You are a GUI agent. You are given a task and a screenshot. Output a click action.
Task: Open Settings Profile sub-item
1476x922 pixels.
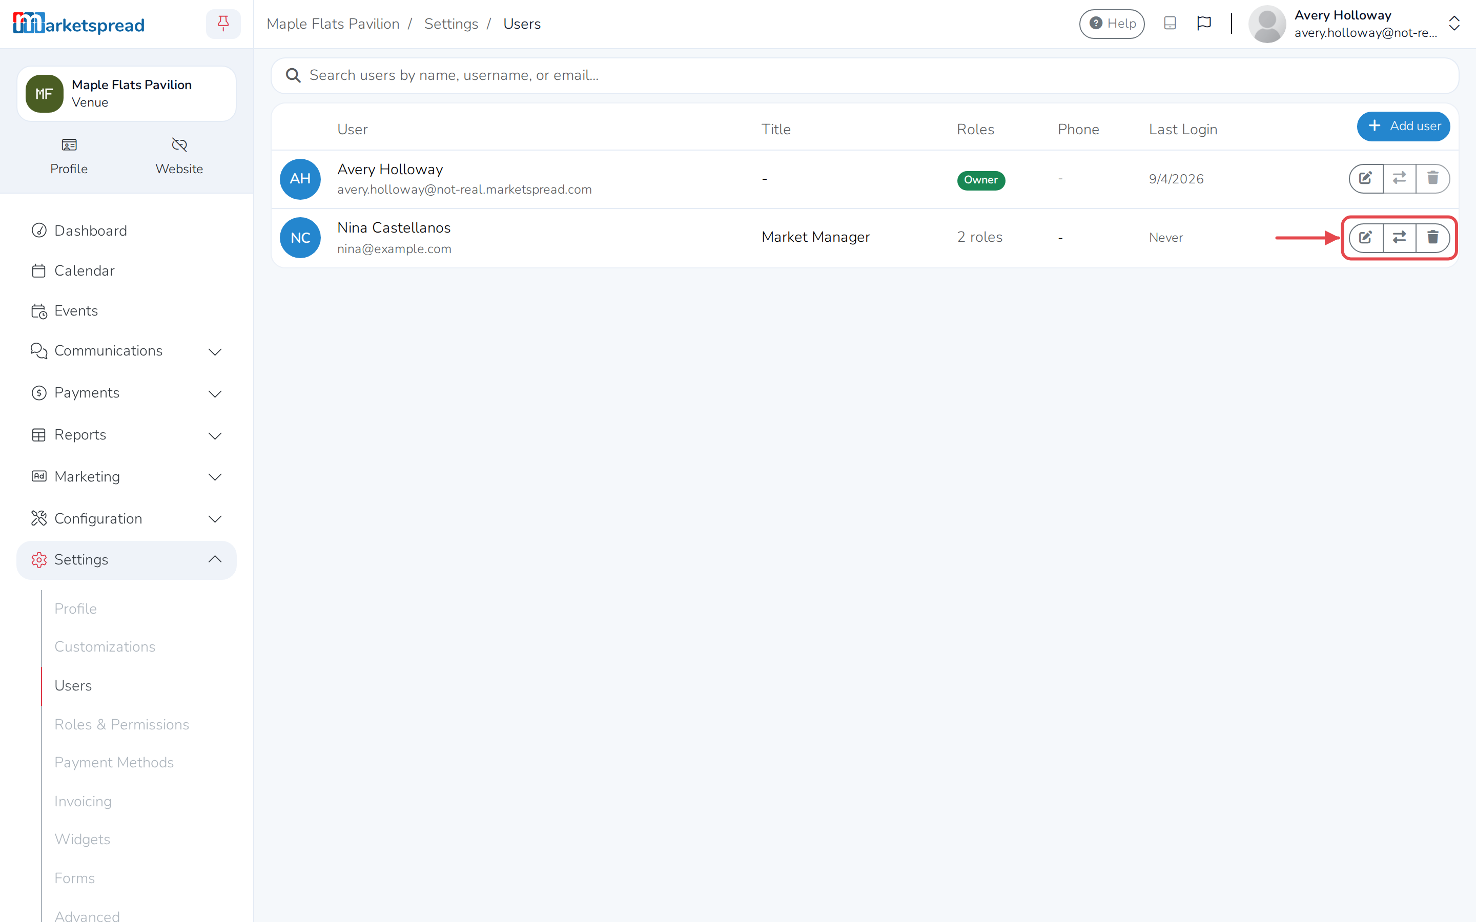coord(76,609)
